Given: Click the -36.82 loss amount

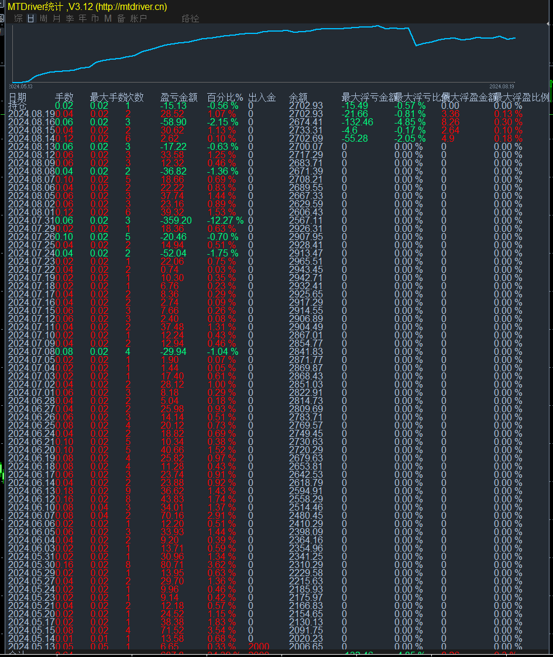Looking at the screenshot, I should point(173,172).
